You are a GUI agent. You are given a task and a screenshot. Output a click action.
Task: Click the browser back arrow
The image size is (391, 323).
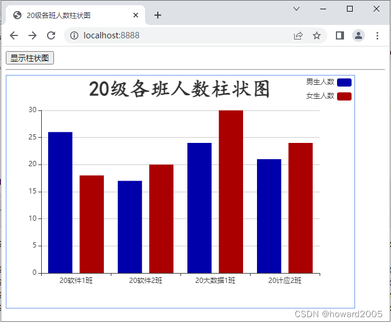[14, 35]
